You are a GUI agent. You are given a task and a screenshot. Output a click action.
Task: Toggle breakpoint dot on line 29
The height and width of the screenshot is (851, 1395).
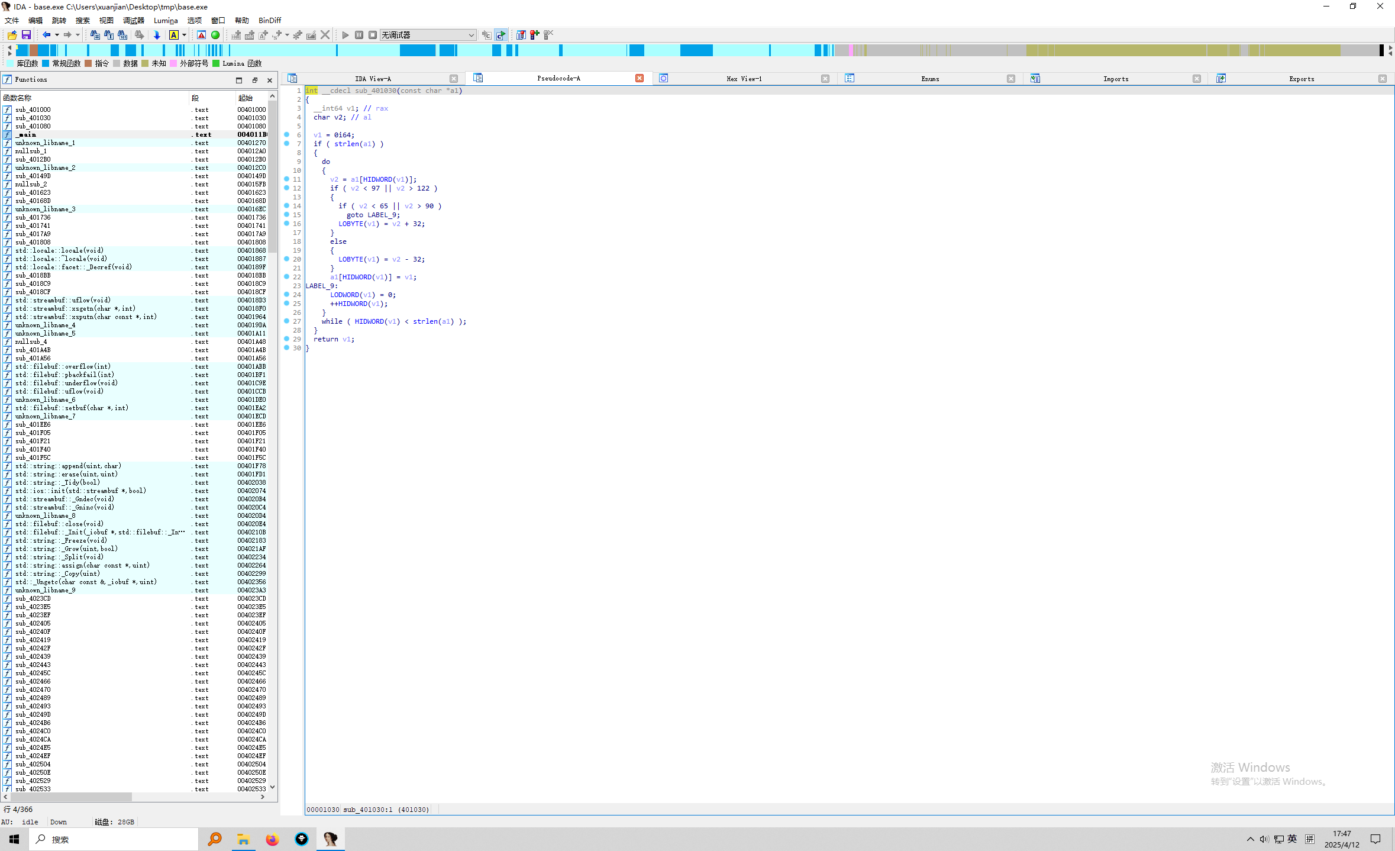coord(287,339)
